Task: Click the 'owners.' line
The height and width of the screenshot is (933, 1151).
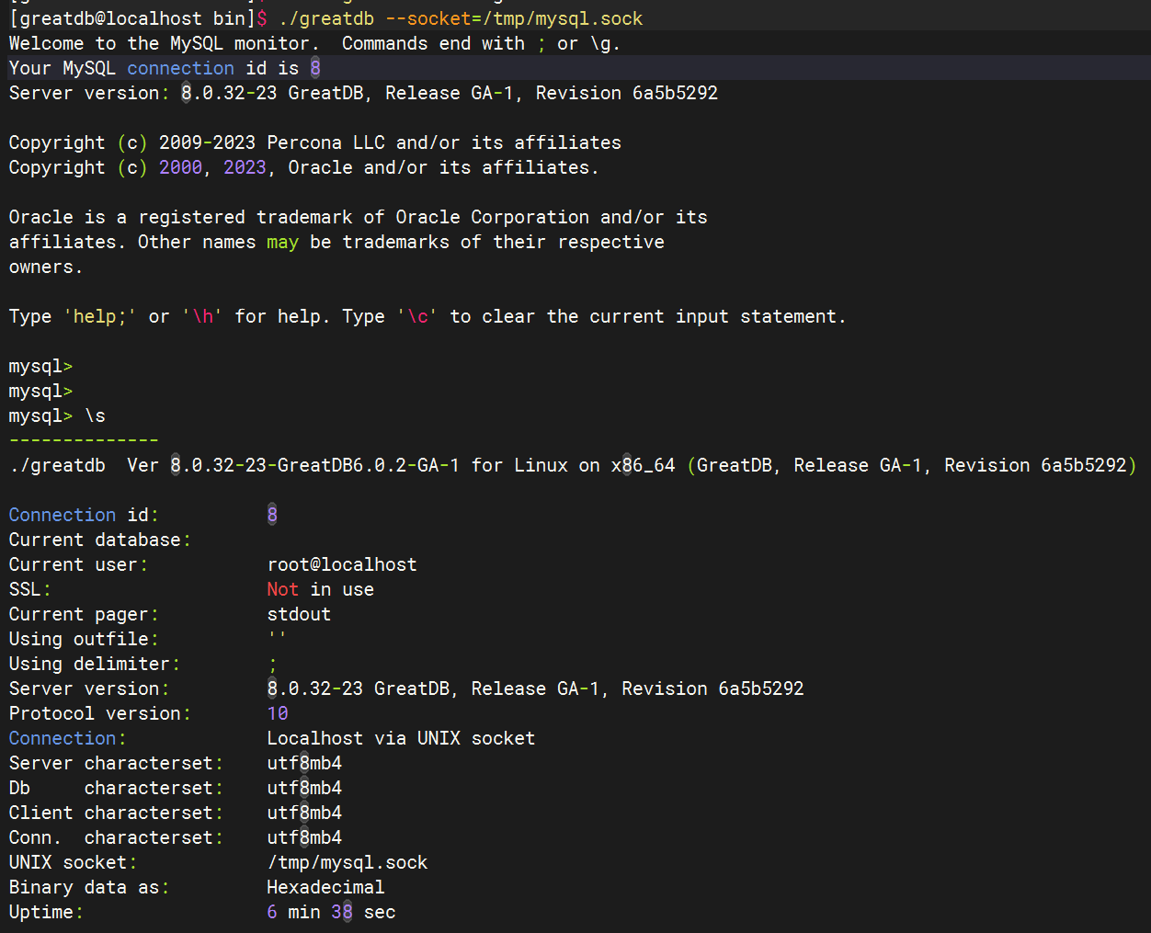Action: click(46, 267)
